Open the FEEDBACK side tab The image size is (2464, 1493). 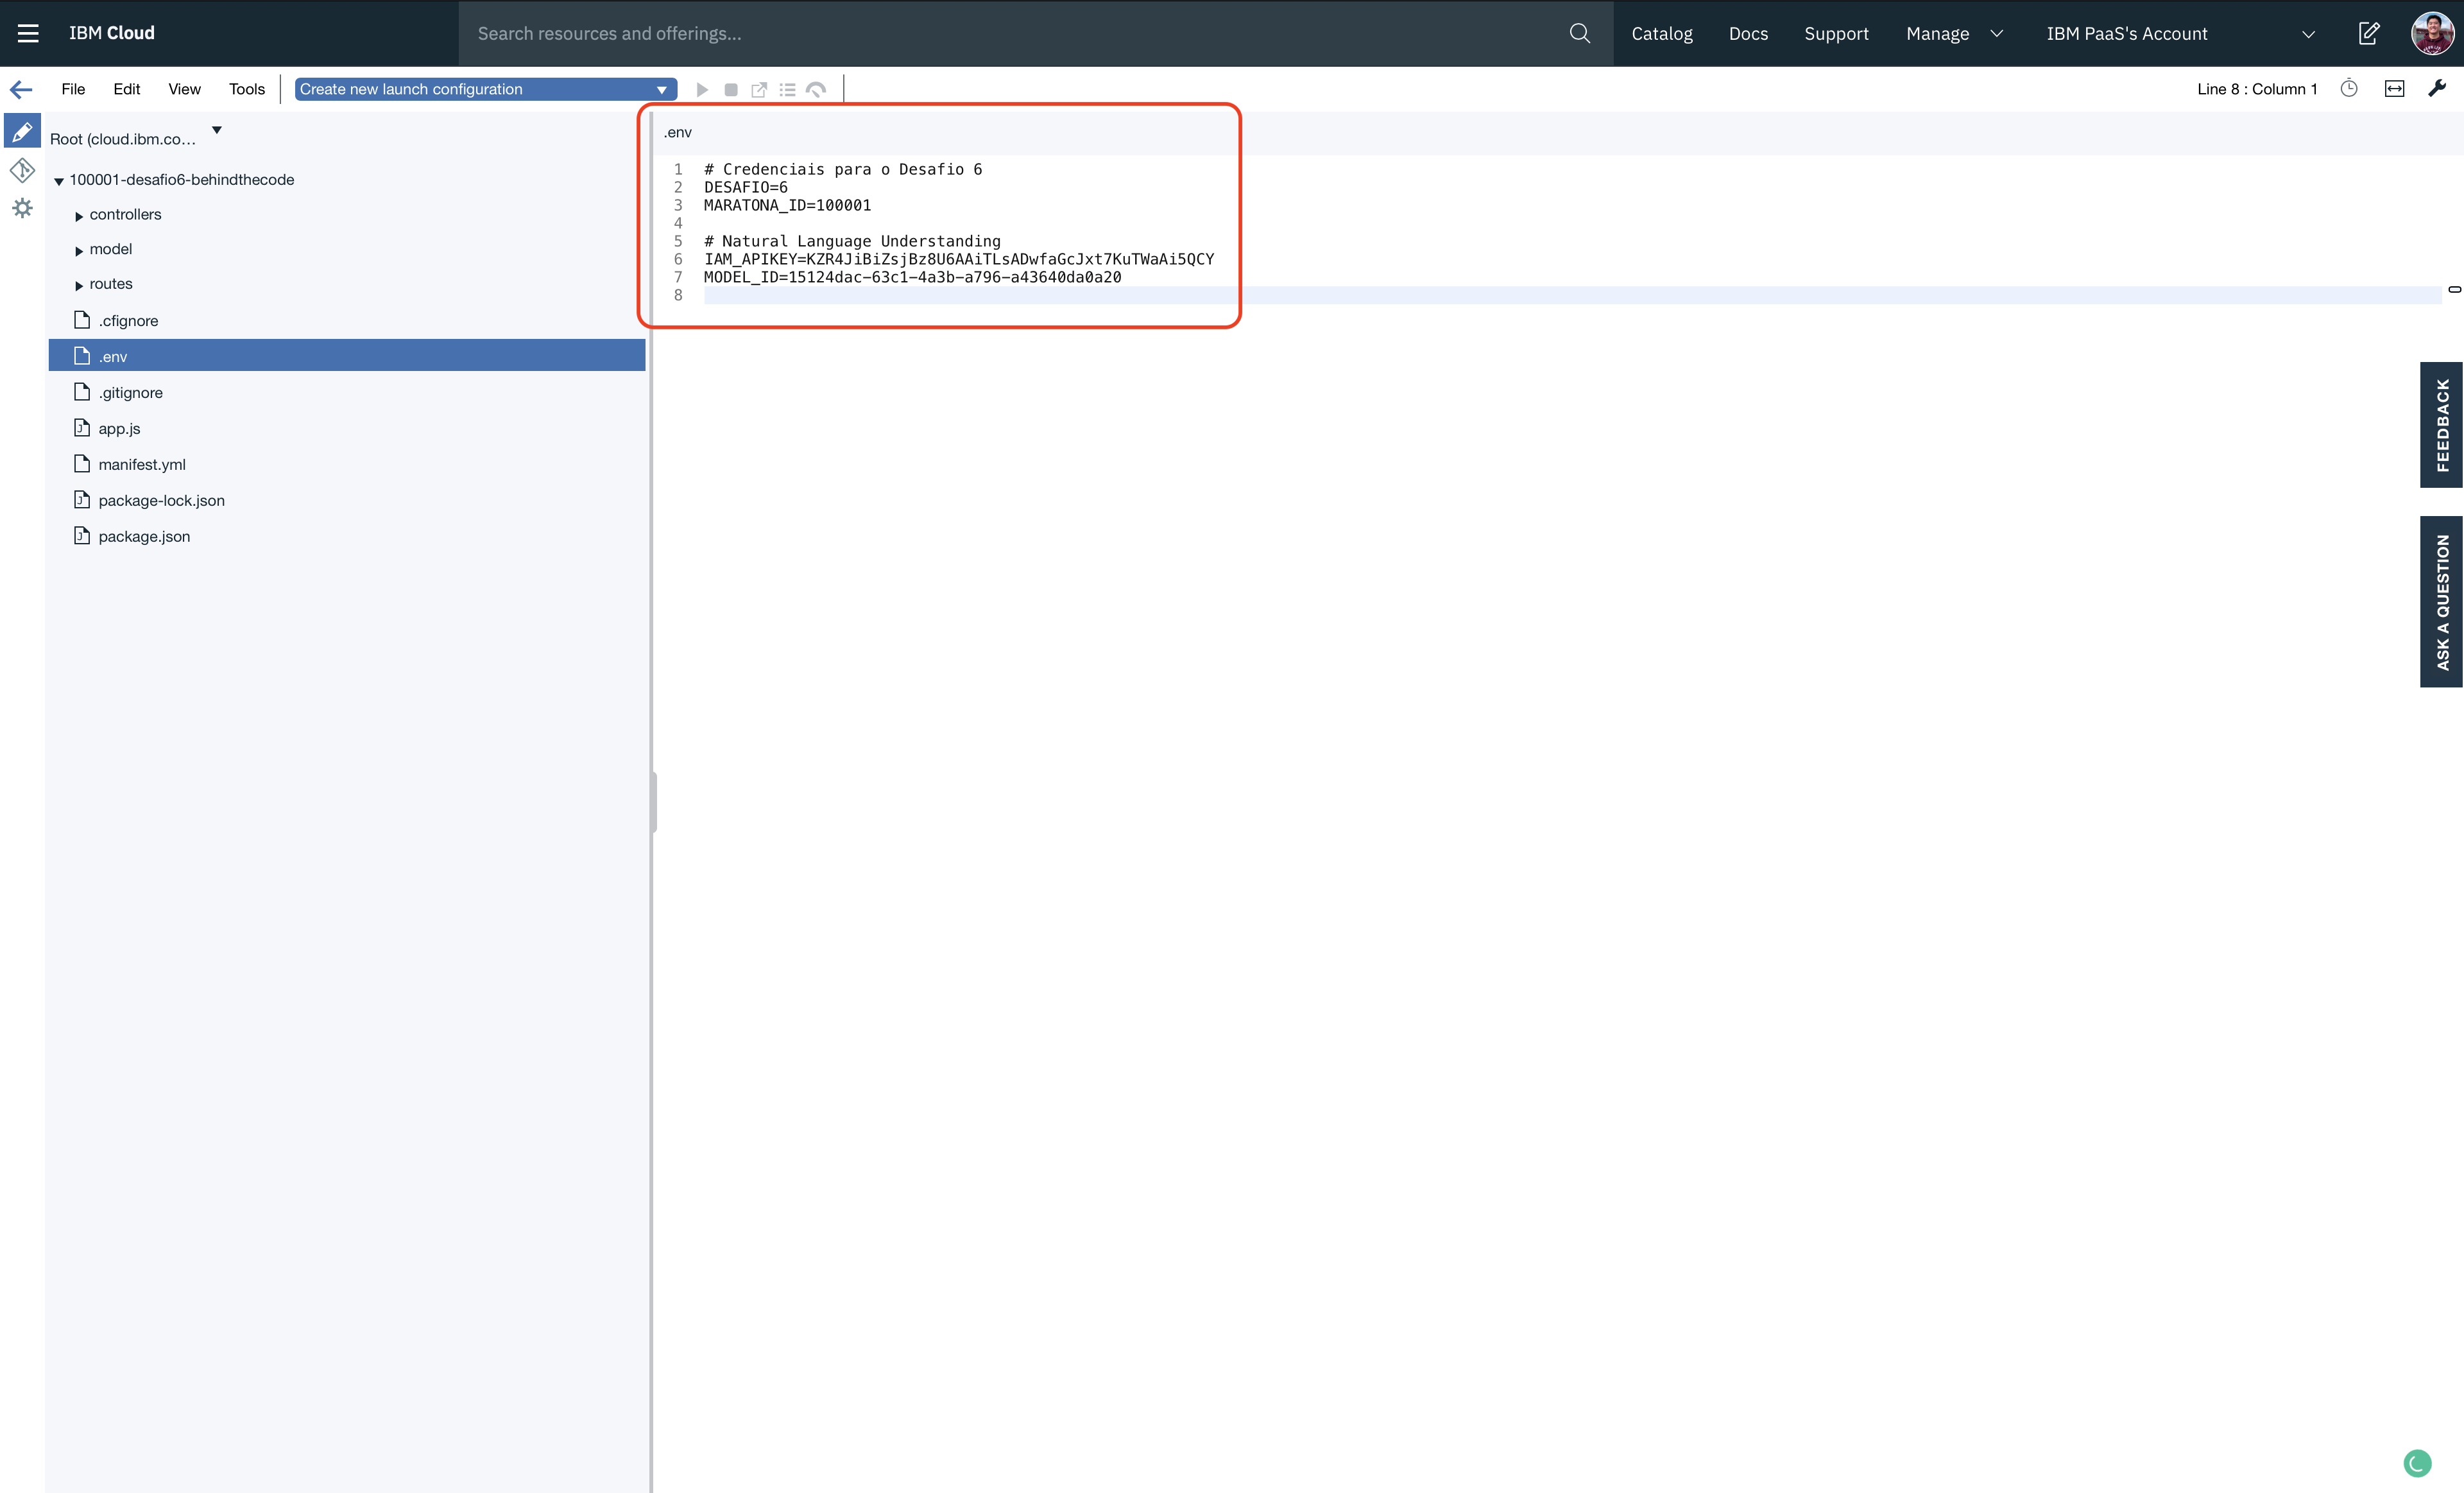pyautogui.click(x=2441, y=425)
